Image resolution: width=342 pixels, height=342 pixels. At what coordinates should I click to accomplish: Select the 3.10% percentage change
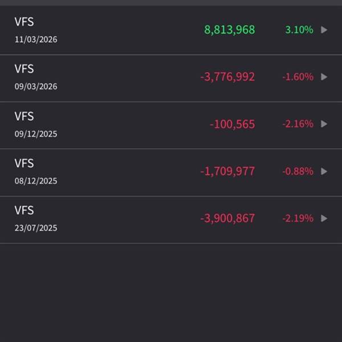point(299,30)
